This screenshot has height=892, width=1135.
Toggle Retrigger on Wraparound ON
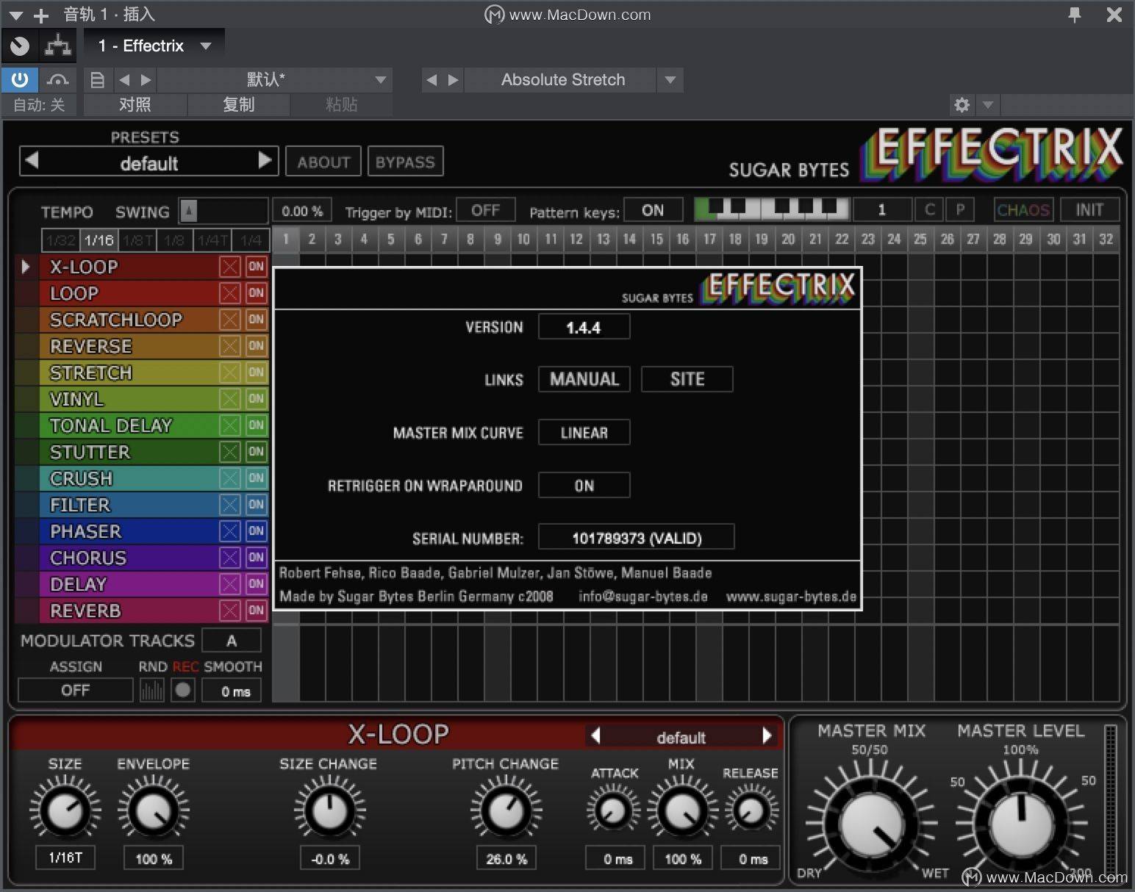584,486
